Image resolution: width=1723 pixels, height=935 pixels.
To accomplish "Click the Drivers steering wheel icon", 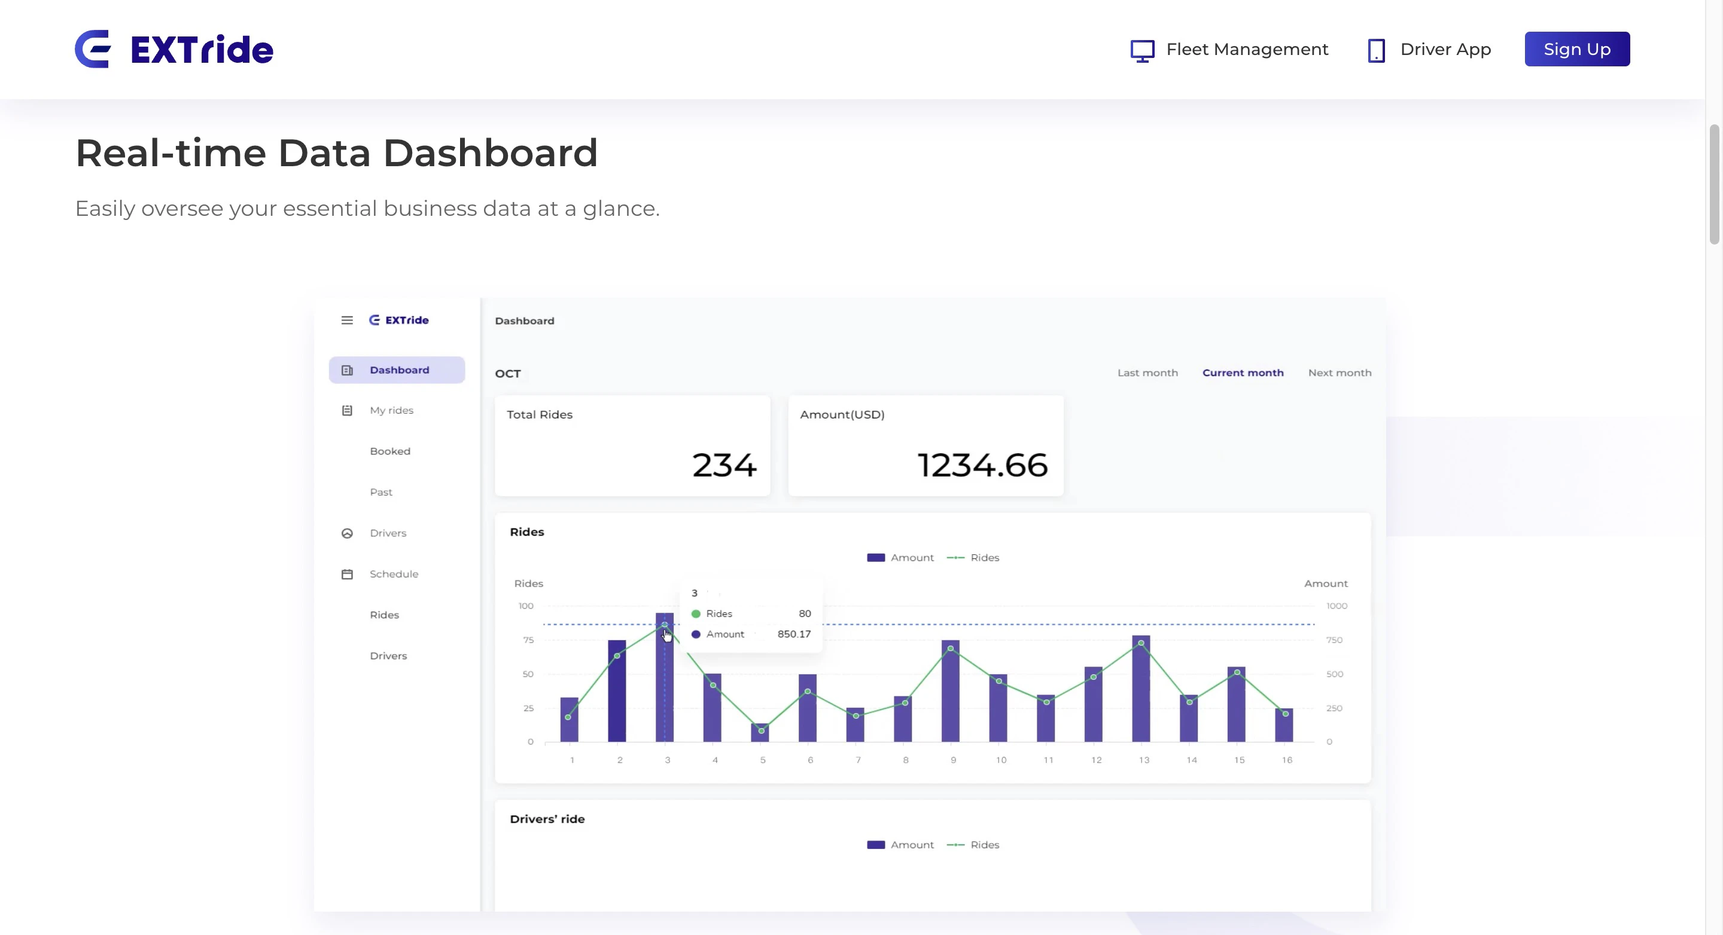I will tap(346, 533).
